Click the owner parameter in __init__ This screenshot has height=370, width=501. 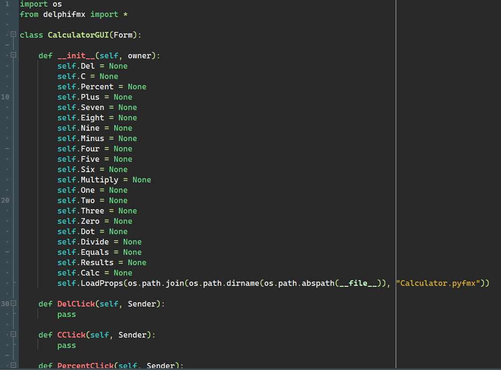[139, 56]
